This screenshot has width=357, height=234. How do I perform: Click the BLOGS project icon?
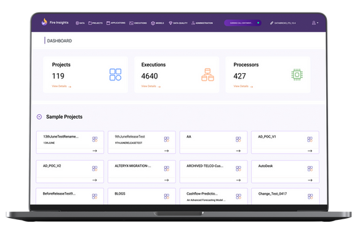(x=167, y=196)
